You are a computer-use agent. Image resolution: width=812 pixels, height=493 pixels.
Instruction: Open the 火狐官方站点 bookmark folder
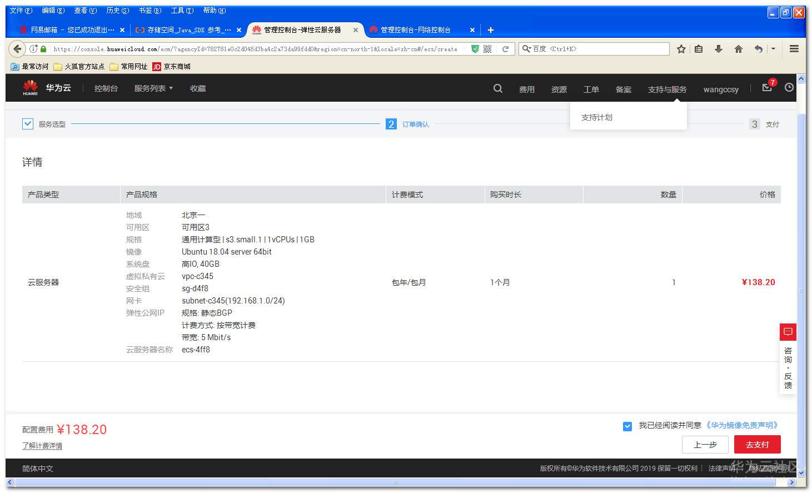pos(79,67)
